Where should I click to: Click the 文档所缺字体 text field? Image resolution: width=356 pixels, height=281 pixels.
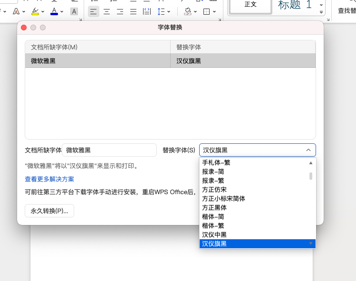point(109,150)
